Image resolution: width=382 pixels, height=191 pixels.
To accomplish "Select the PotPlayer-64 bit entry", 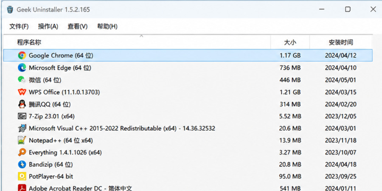I will point(188,177).
